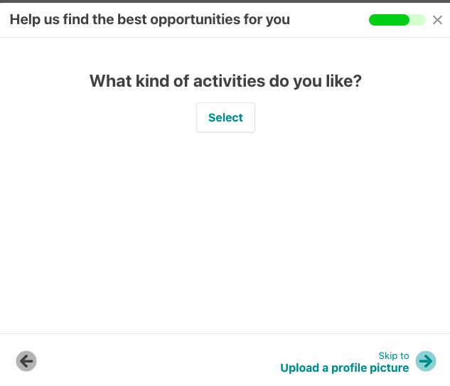Click the back arrow icon
The height and width of the screenshot is (386, 450).
click(26, 361)
